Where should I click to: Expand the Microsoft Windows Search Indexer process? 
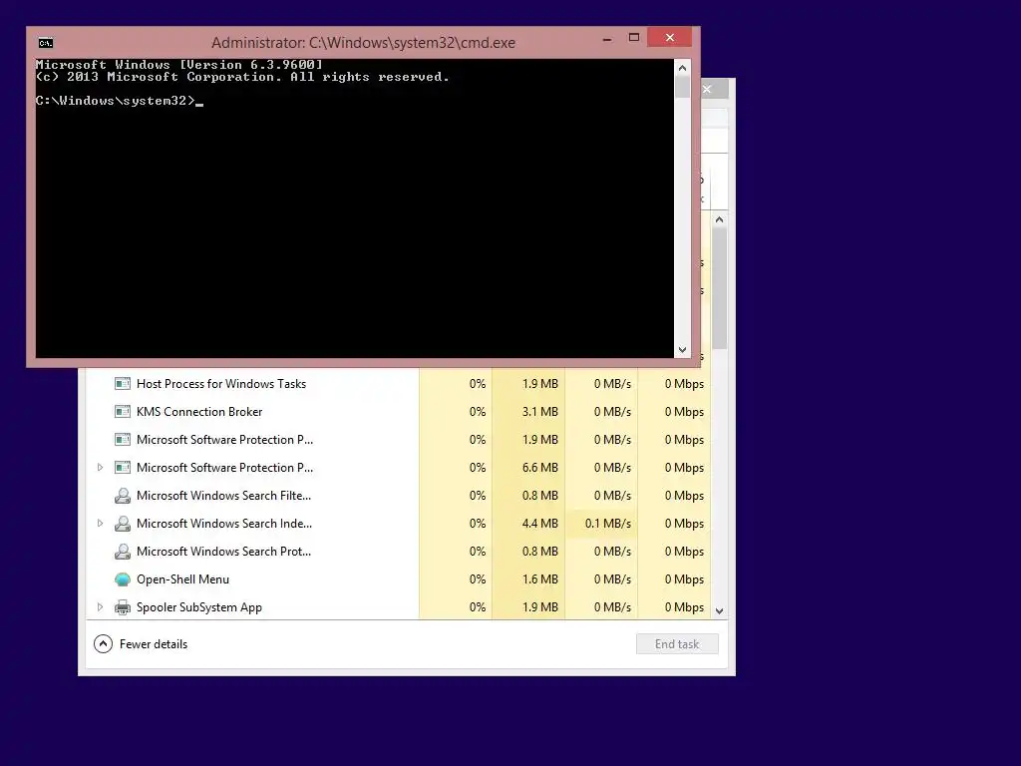[x=100, y=524]
